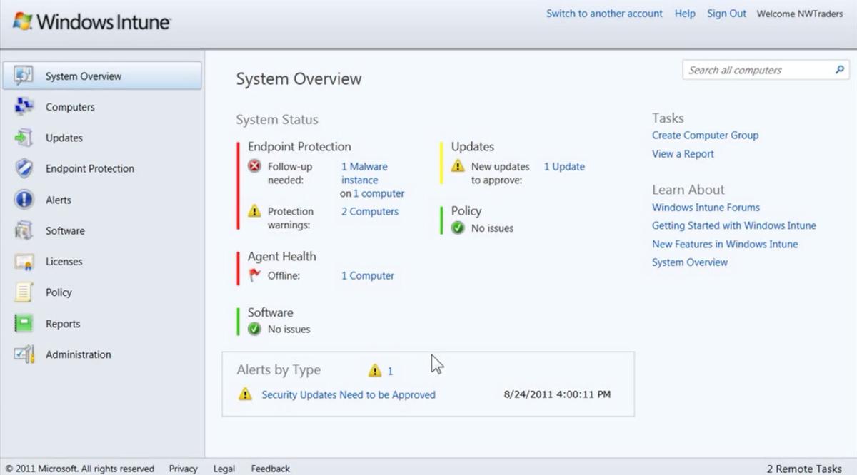The height and width of the screenshot is (475, 857).
Task: Click the Welcome NWTraders text
Action: (x=800, y=14)
